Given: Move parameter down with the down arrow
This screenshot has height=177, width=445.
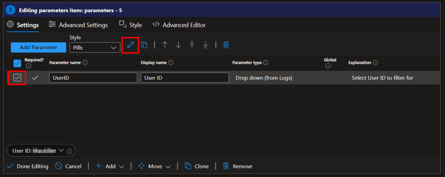Looking at the screenshot, I should pos(178,45).
